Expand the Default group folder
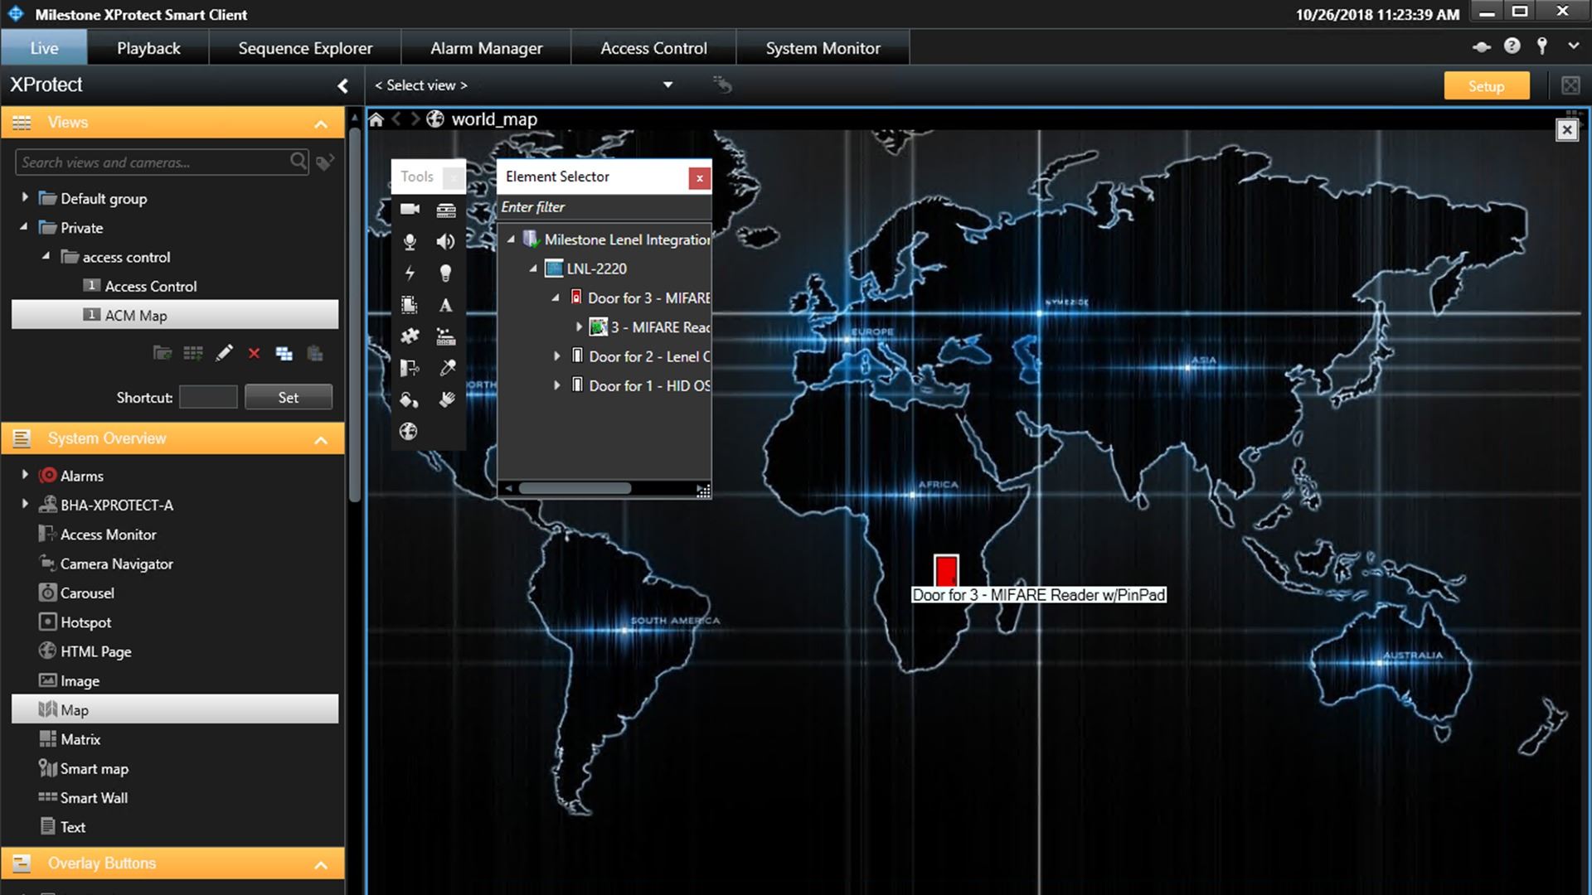 coord(25,197)
